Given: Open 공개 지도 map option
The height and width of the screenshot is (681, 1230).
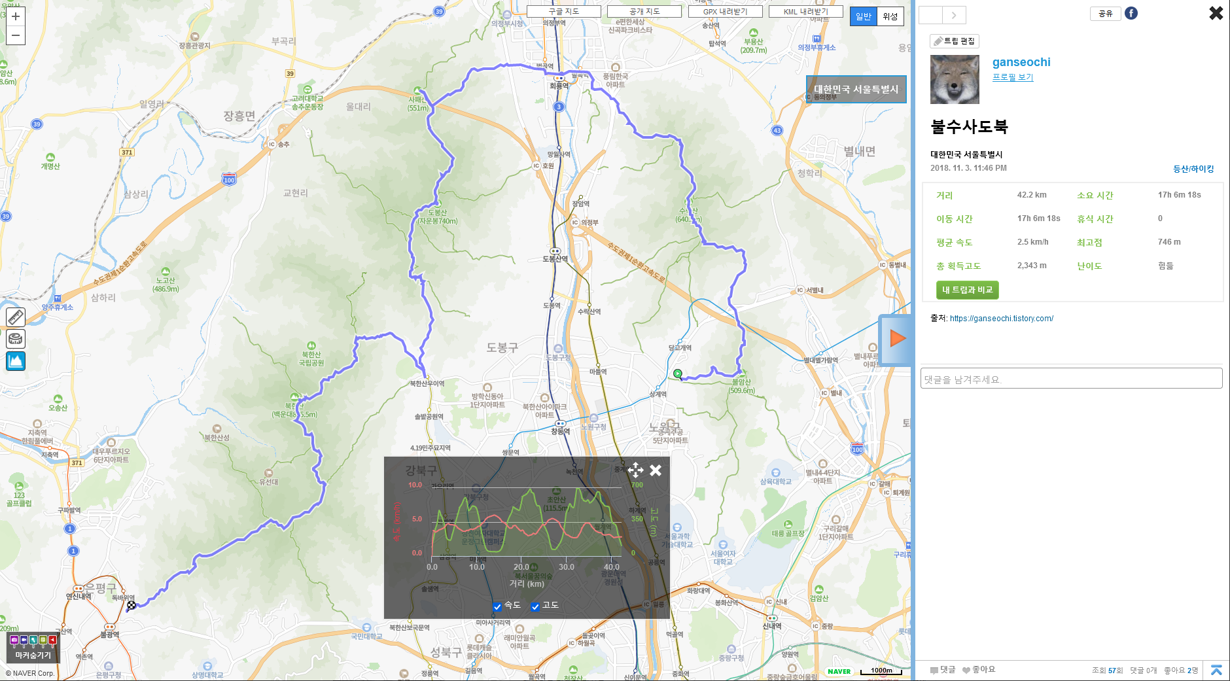Looking at the screenshot, I should 644,12.
